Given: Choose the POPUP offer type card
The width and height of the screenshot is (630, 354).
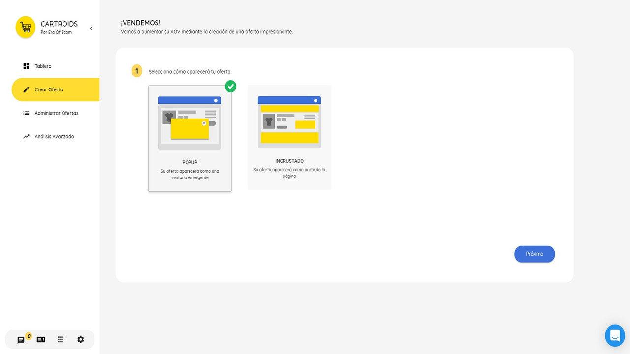Looking at the screenshot, I should [x=190, y=138].
